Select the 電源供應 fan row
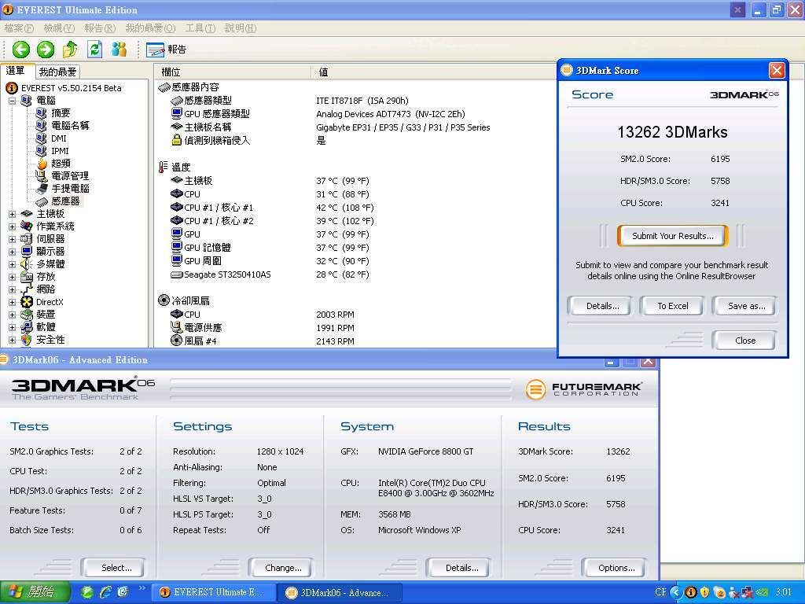The width and height of the screenshot is (805, 604). coord(263,328)
